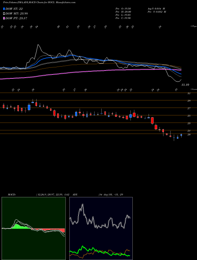Image resolution: width=197 pixels, height=260 pixels.
Task: Click the ADX panel heading
Action: [75, 195]
